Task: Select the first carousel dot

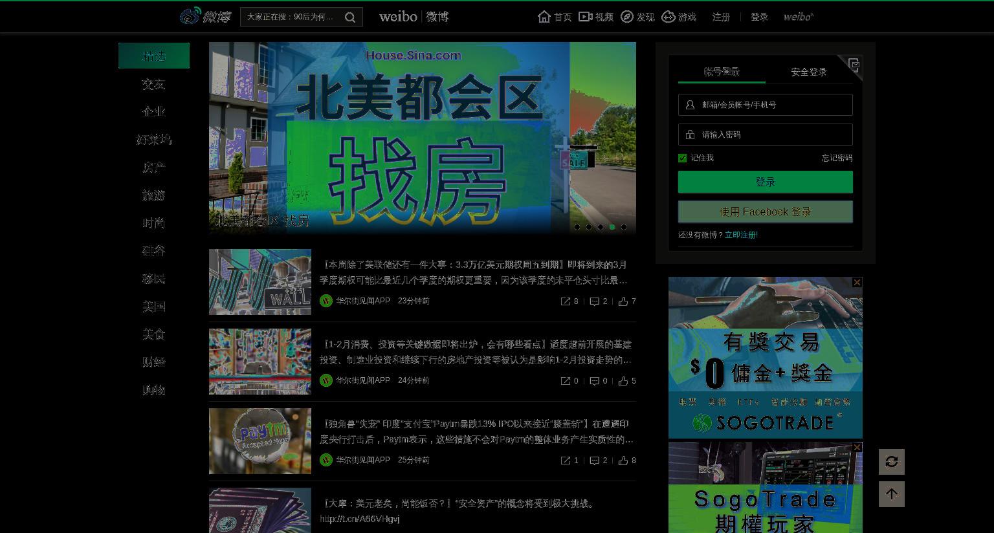Action: (577, 227)
